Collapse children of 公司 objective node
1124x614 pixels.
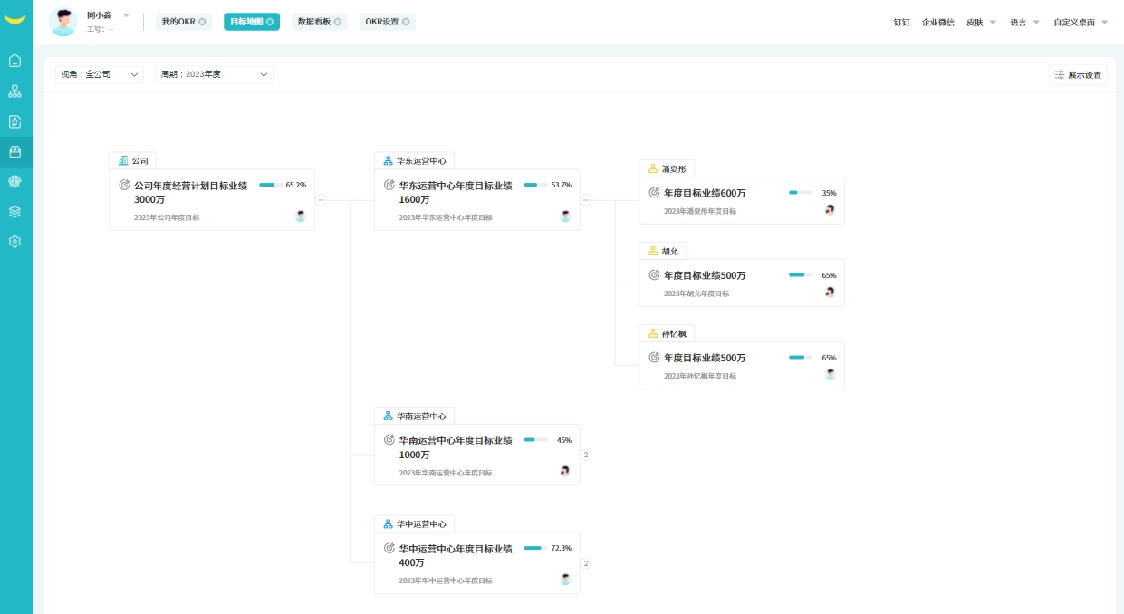(321, 200)
